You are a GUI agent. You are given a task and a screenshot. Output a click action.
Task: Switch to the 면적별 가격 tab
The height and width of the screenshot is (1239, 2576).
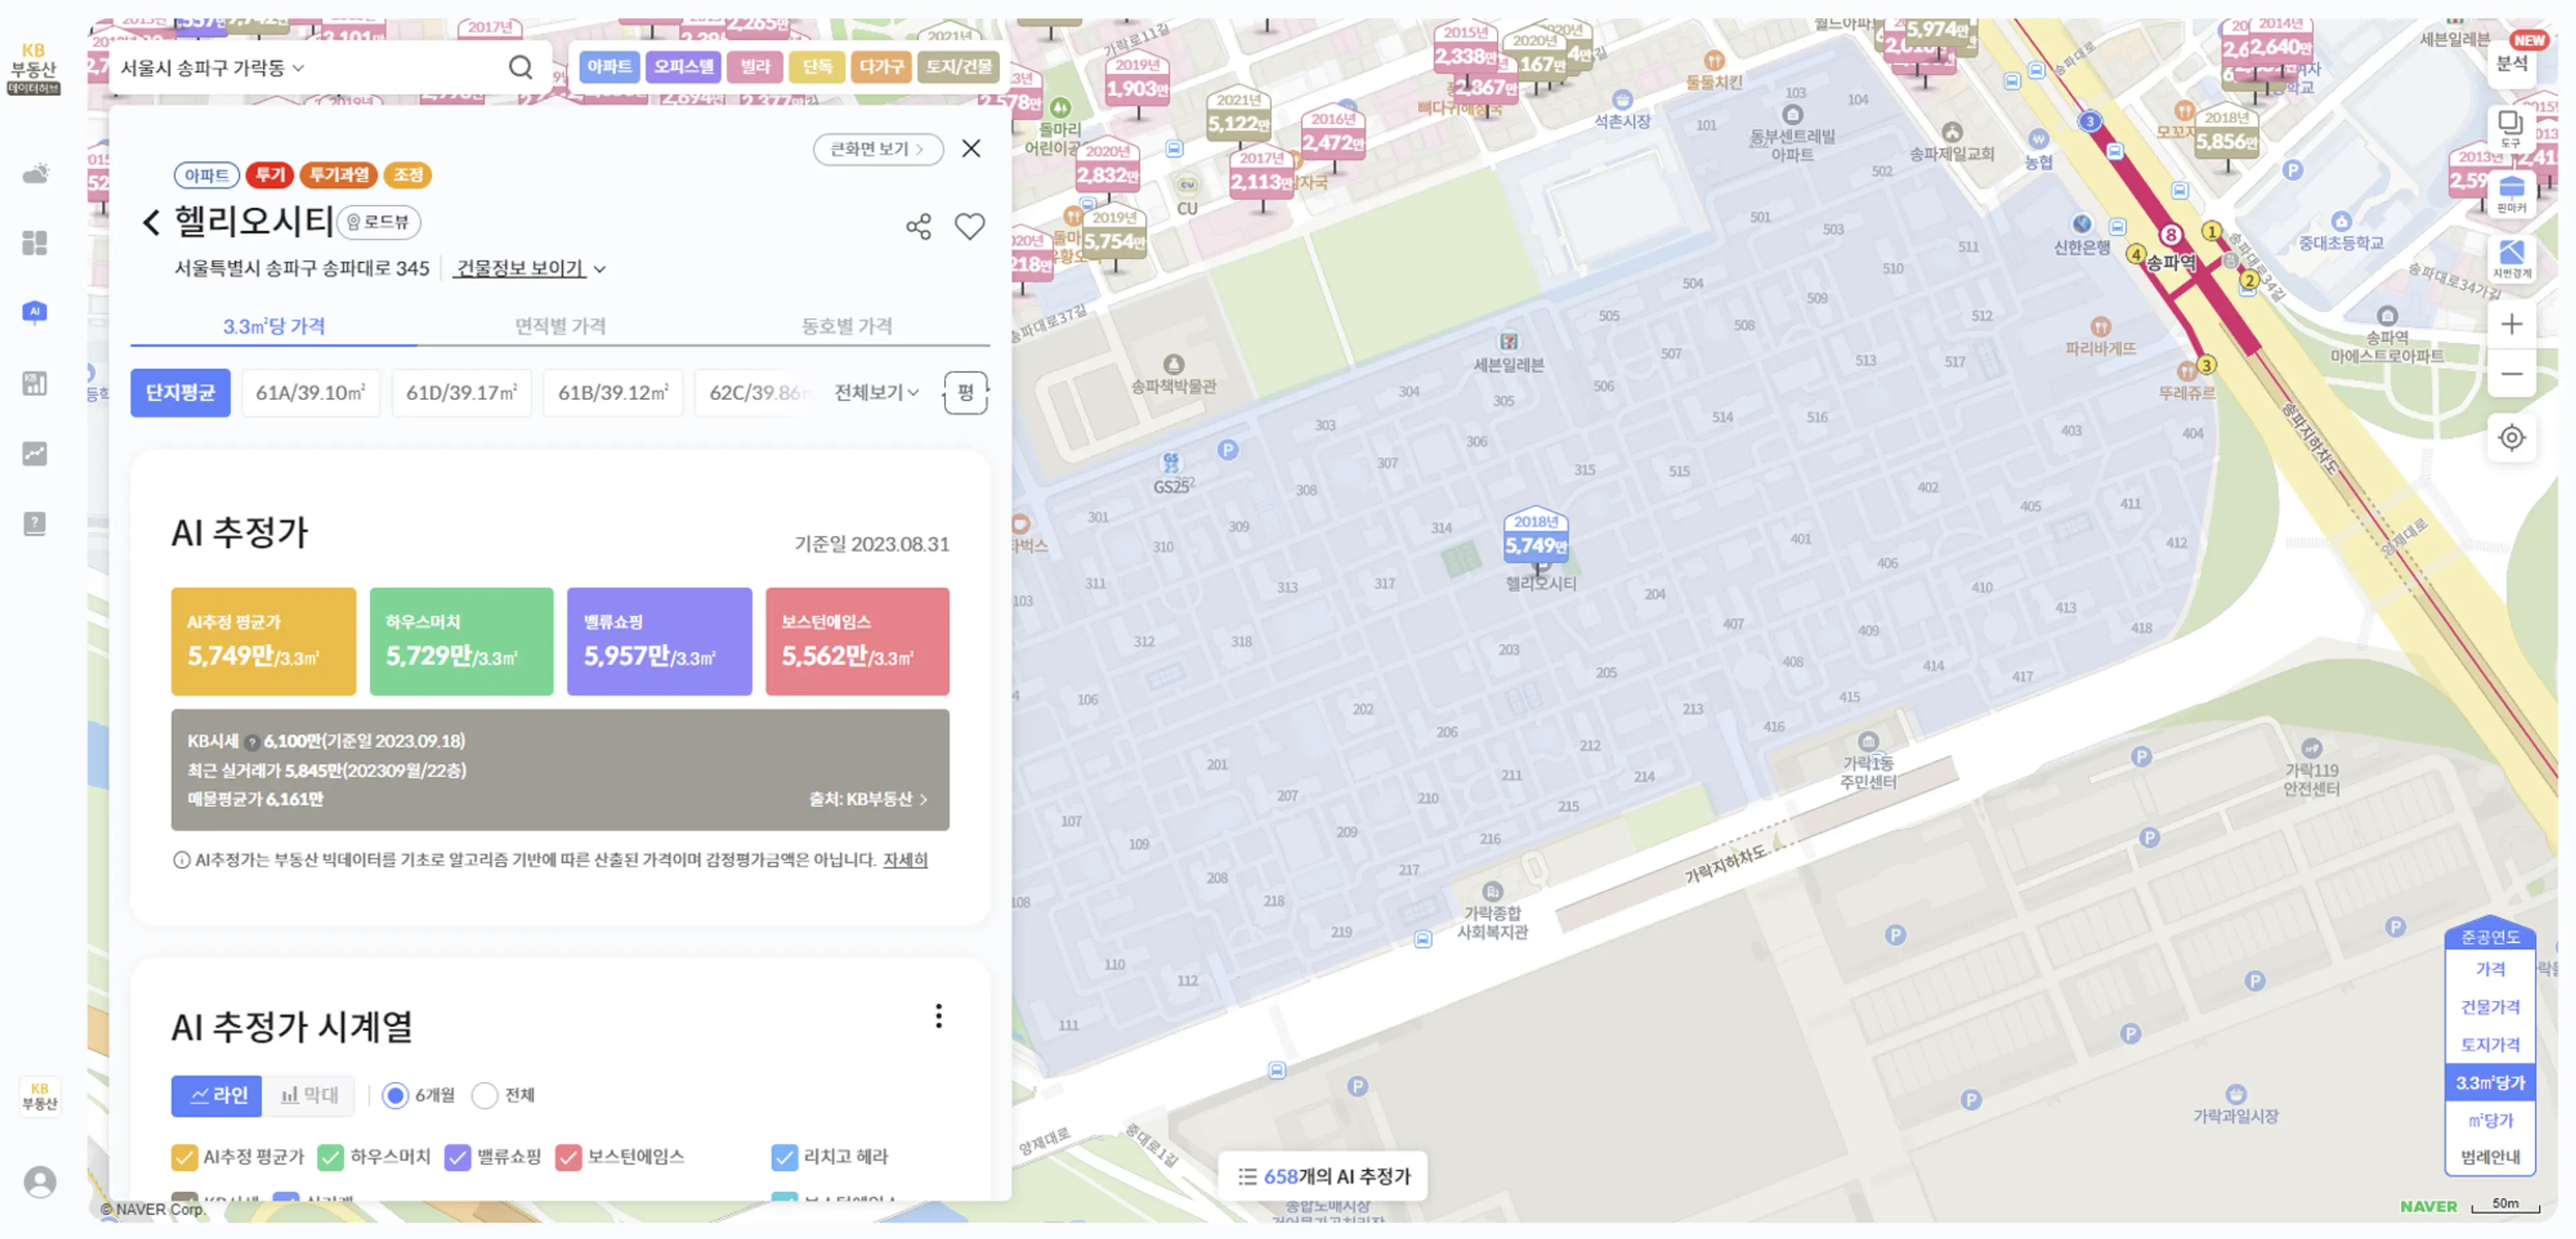tap(560, 326)
